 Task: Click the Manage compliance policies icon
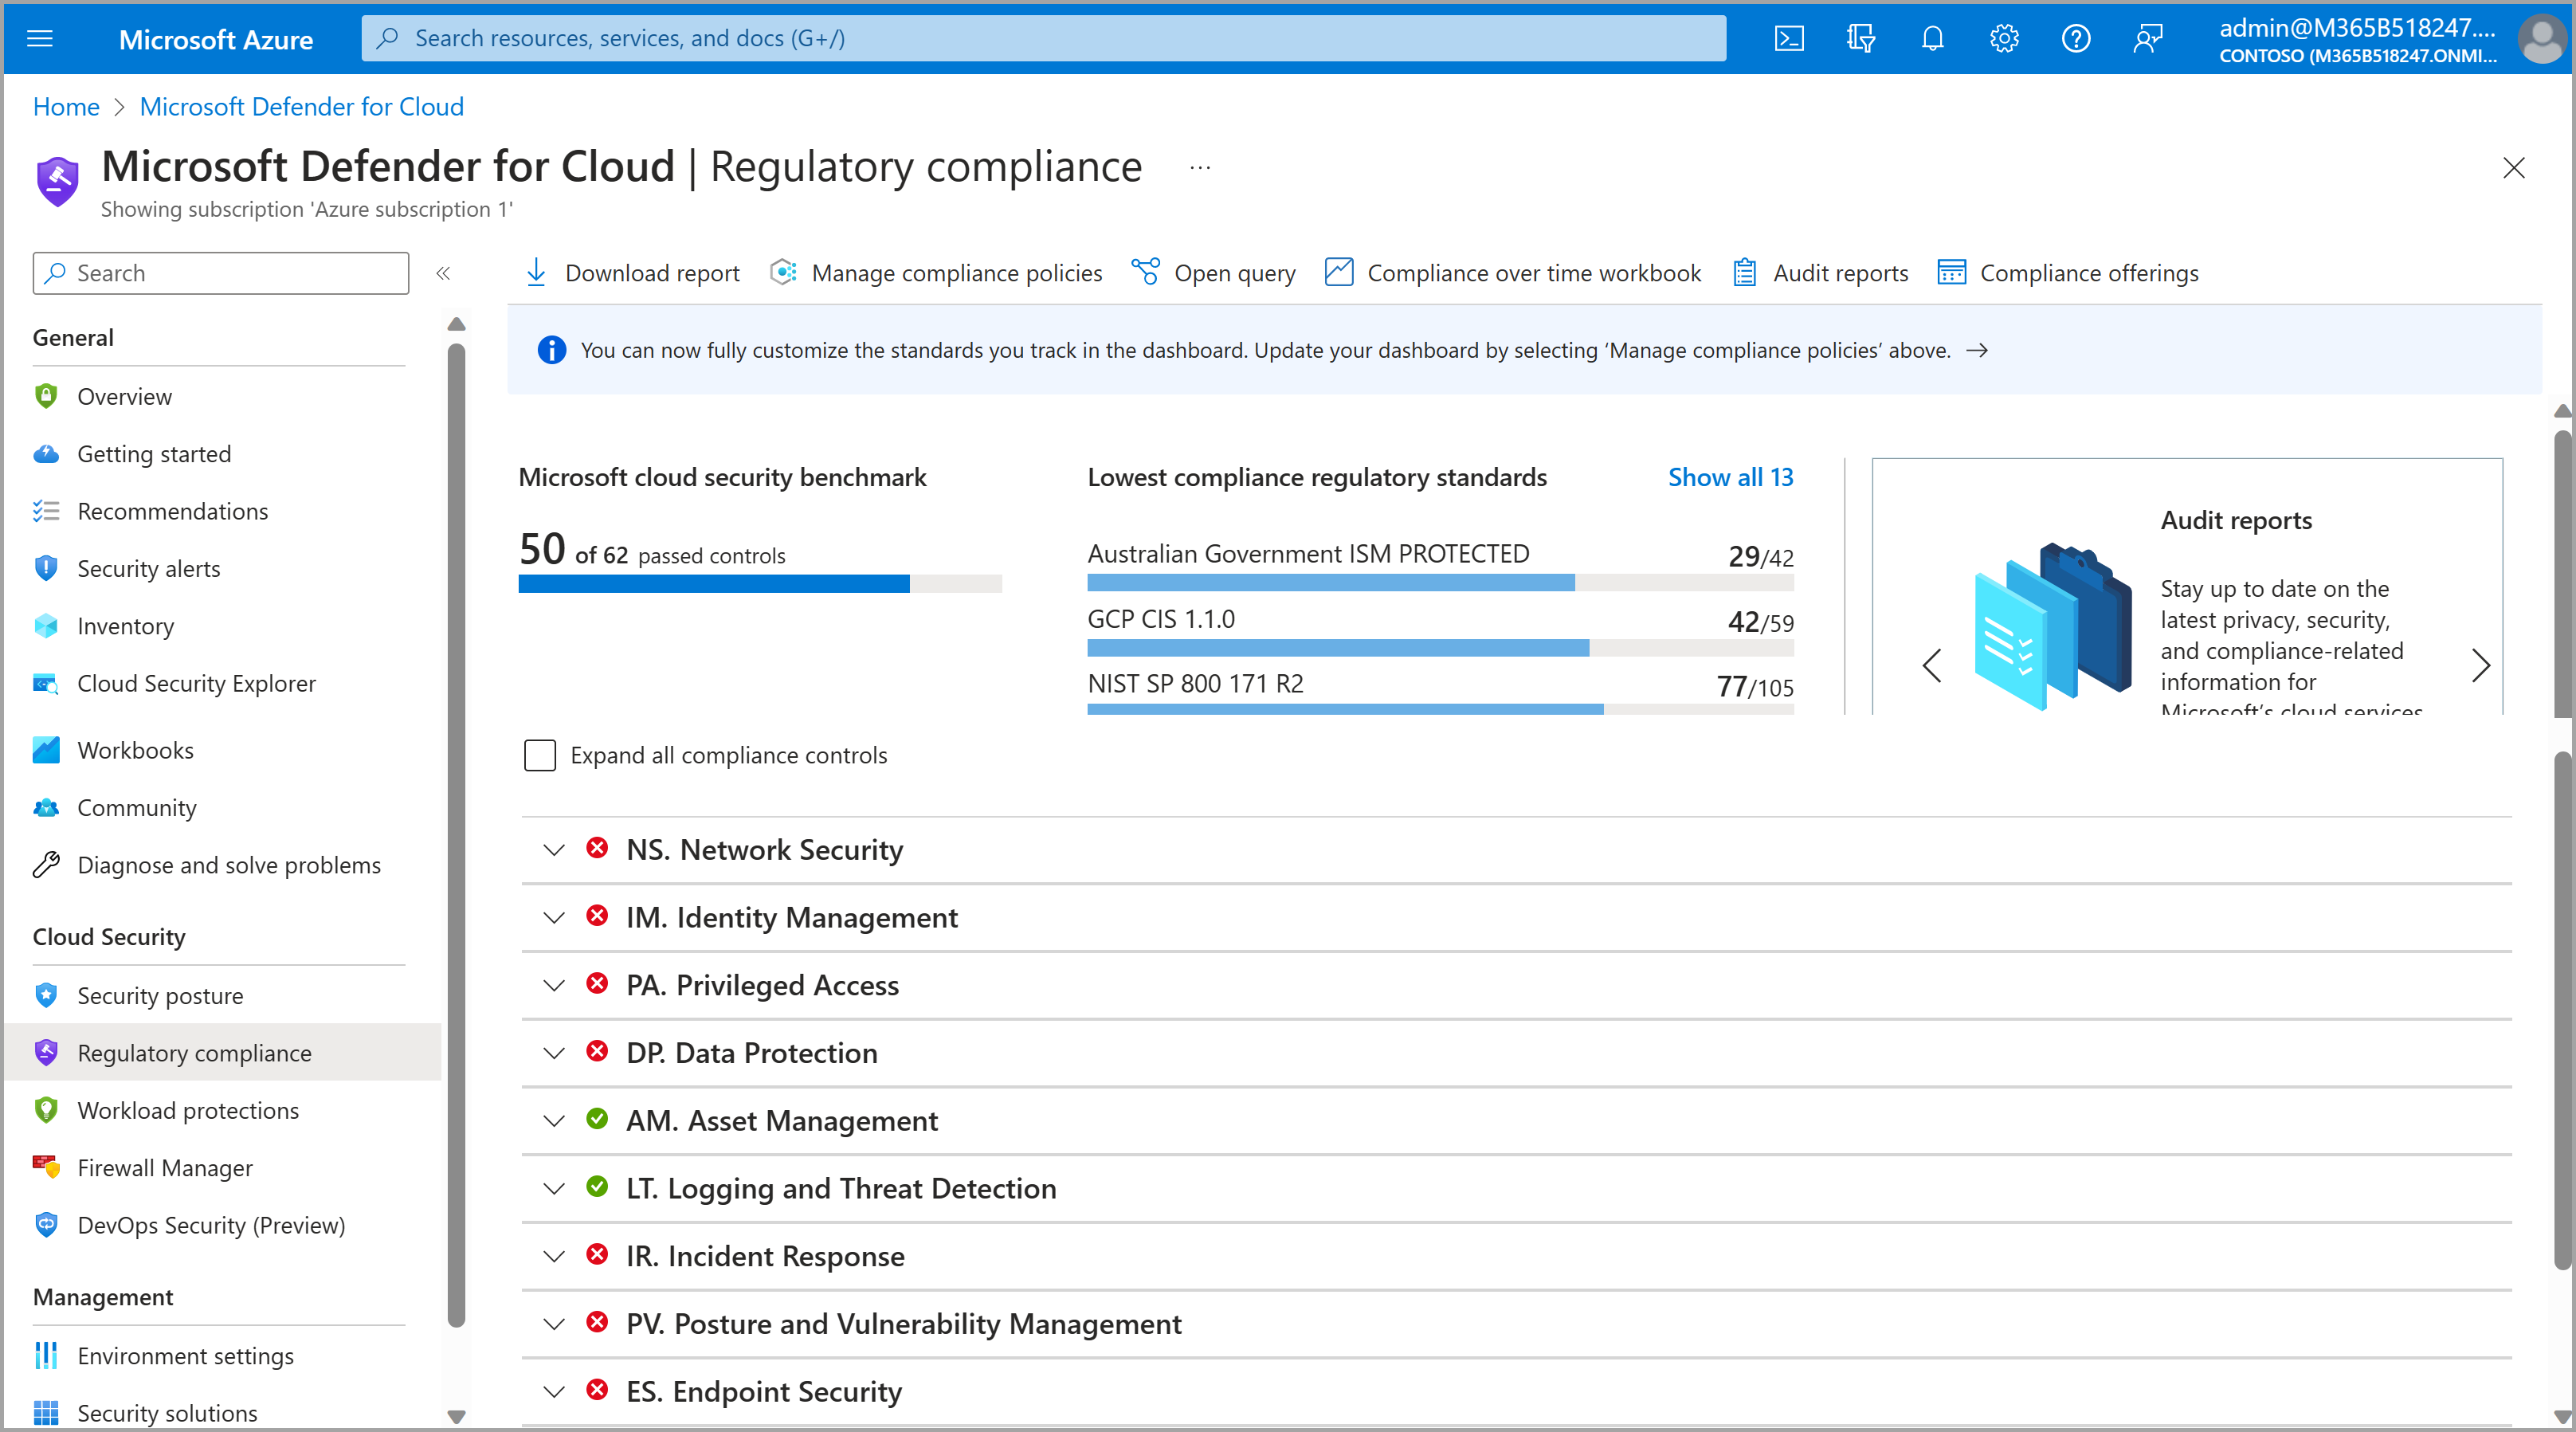[783, 272]
